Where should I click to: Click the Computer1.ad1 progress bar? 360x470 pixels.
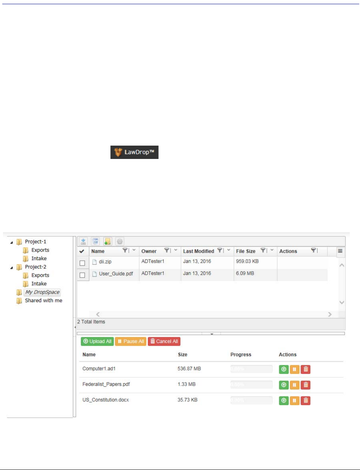(251, 369)
